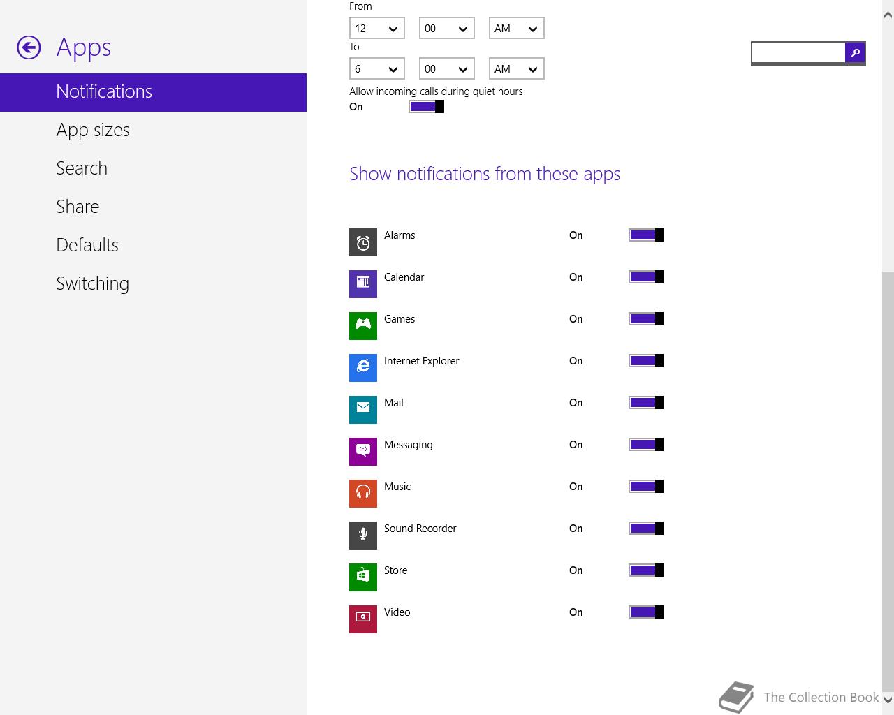
Task: Open the From minutes dropdown
Action: click(x=447, y=29)
